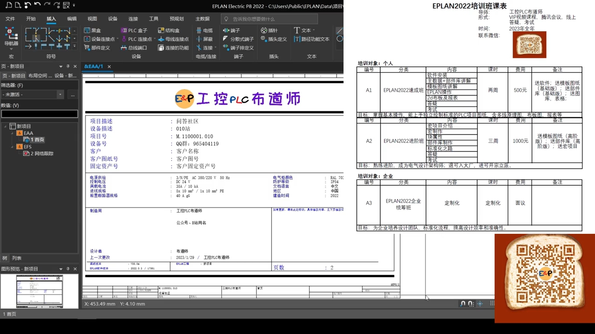595x334 pixels.
Task: Close the &EAA/1 page tab
Action: [x=109, y=67]
